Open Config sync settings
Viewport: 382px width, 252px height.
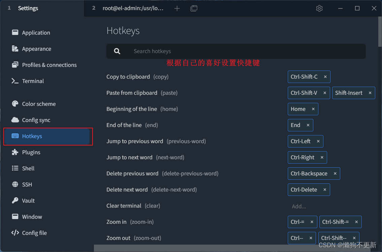pyautogui.click(x=46, y=120)
